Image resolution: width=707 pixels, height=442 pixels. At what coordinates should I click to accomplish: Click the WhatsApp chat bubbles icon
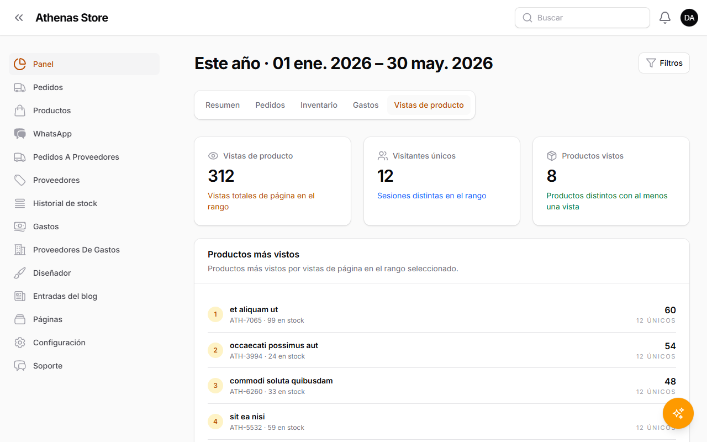point(20,134)
